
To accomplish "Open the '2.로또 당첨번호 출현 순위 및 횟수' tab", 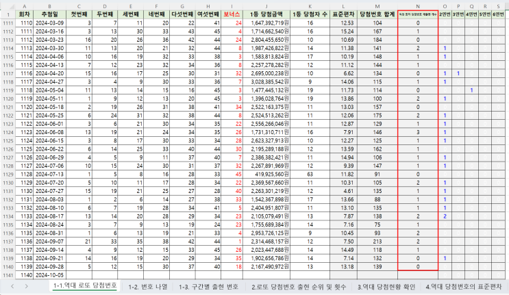I will coord(299,287).
